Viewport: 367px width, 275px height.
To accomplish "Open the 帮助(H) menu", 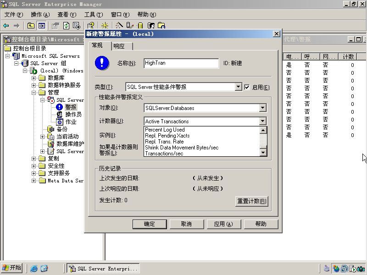I will pyautogui.click(x=147, y=15).
